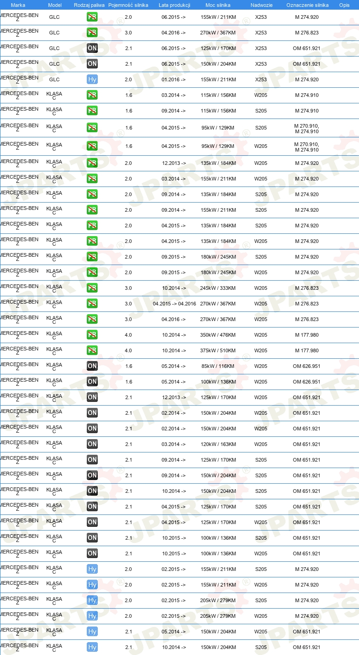Click M 270.910, M 274.910 in W205 row
Screen dimensions: 359x655
tap(307, 147)
